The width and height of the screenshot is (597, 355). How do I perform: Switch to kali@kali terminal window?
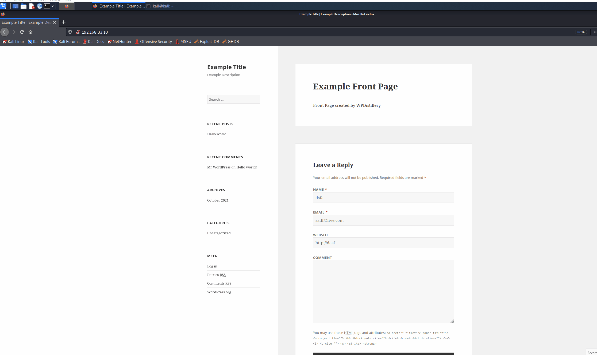160,6
